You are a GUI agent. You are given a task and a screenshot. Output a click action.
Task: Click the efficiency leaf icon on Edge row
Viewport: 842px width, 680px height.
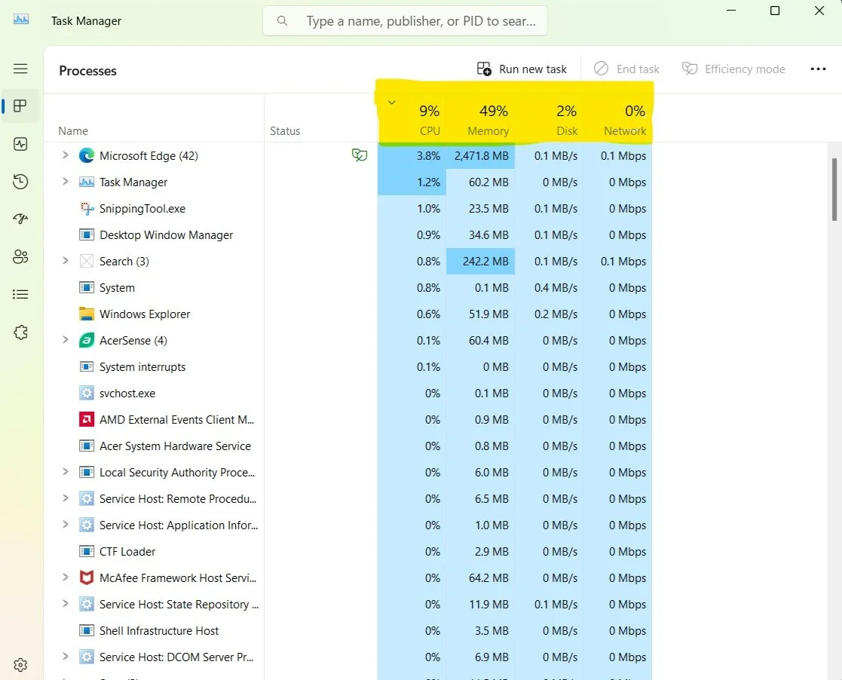[360, 155]
